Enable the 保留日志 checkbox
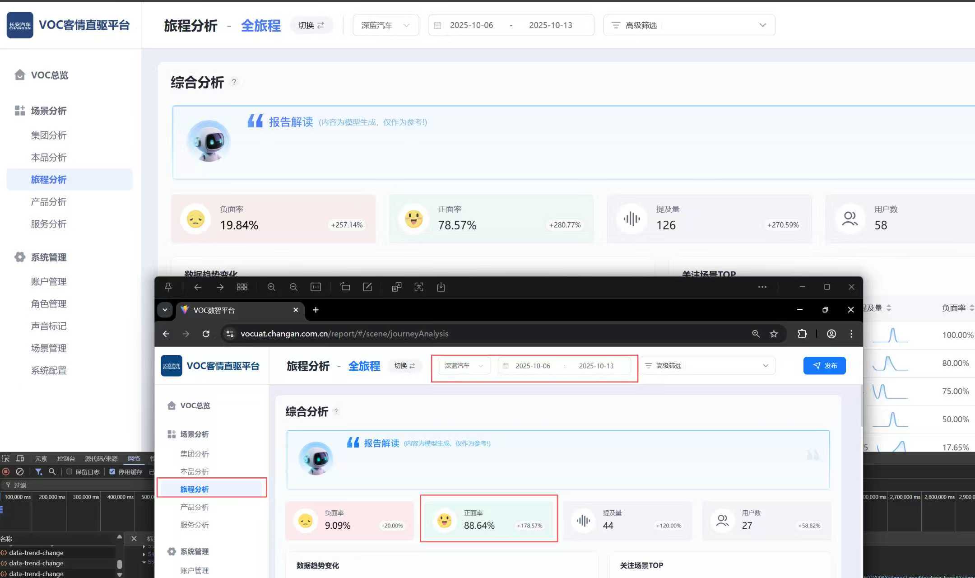 [70, 471]
